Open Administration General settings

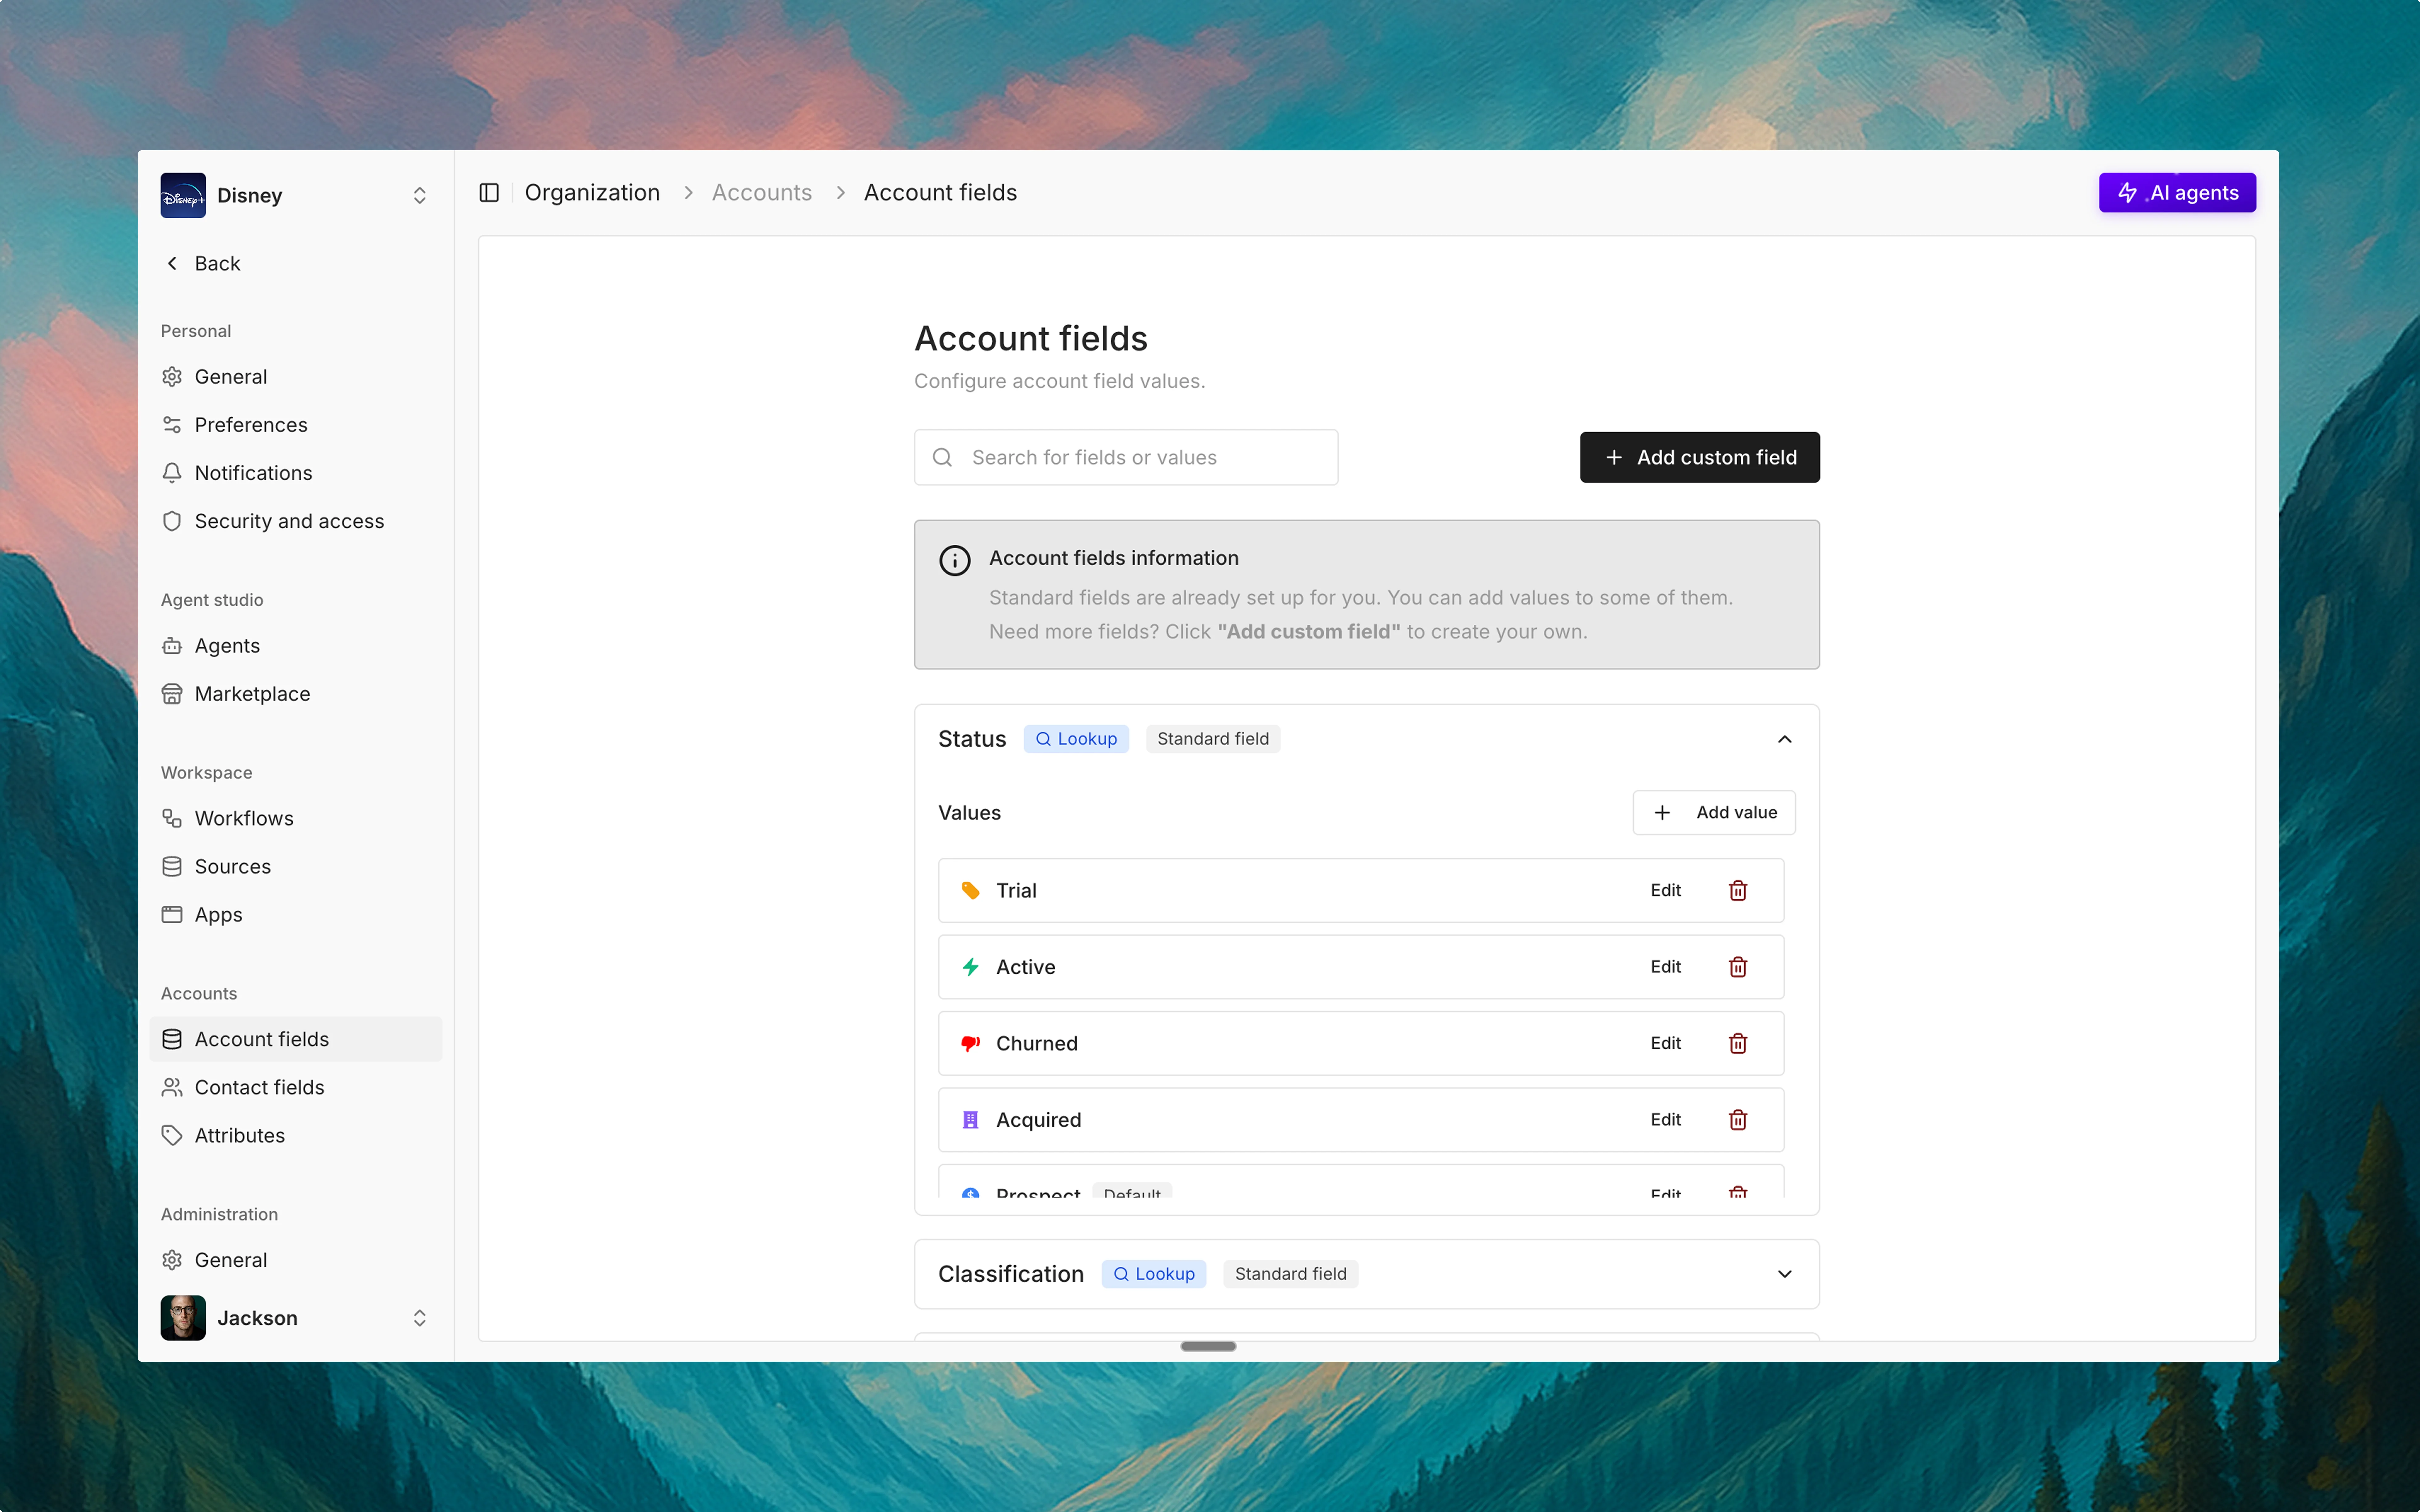pos(296,1260)
